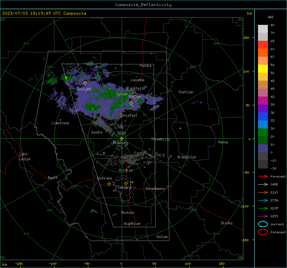Click the Airdrie label
287x268 pixels.
126,170
